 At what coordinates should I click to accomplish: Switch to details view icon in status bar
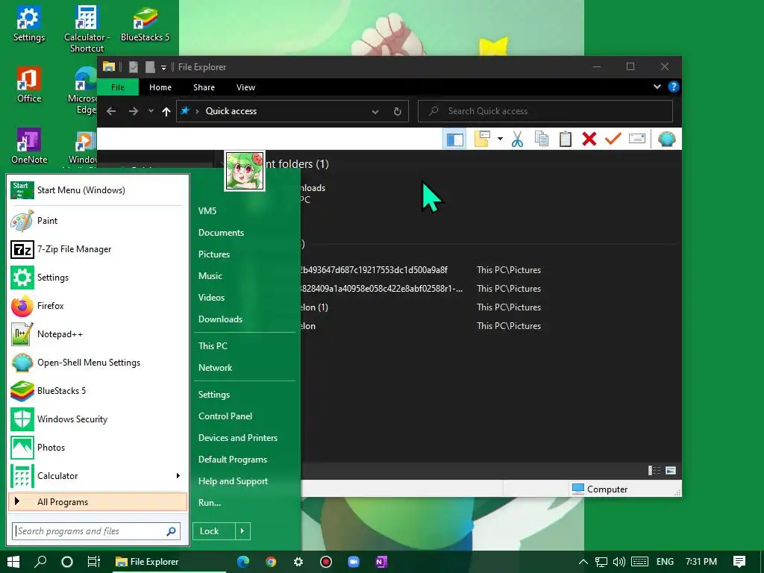tap(654, 470)
